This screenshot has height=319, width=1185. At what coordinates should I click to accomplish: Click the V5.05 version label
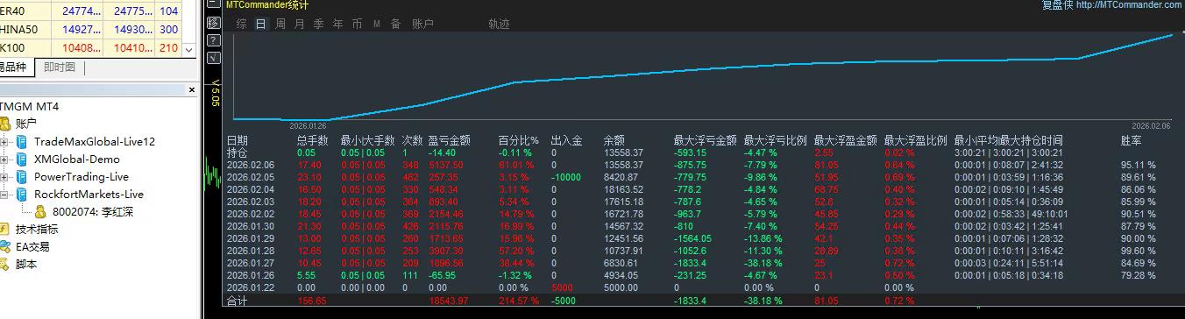click(215, 94)
